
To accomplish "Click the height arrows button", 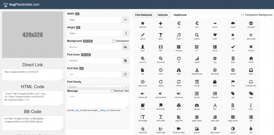I will [x=126, y=33].
